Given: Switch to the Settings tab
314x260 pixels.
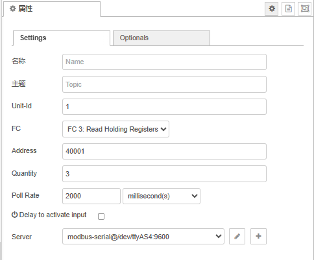Looking at the screenshot, I should pyautogui.click(x=62, y=38).
